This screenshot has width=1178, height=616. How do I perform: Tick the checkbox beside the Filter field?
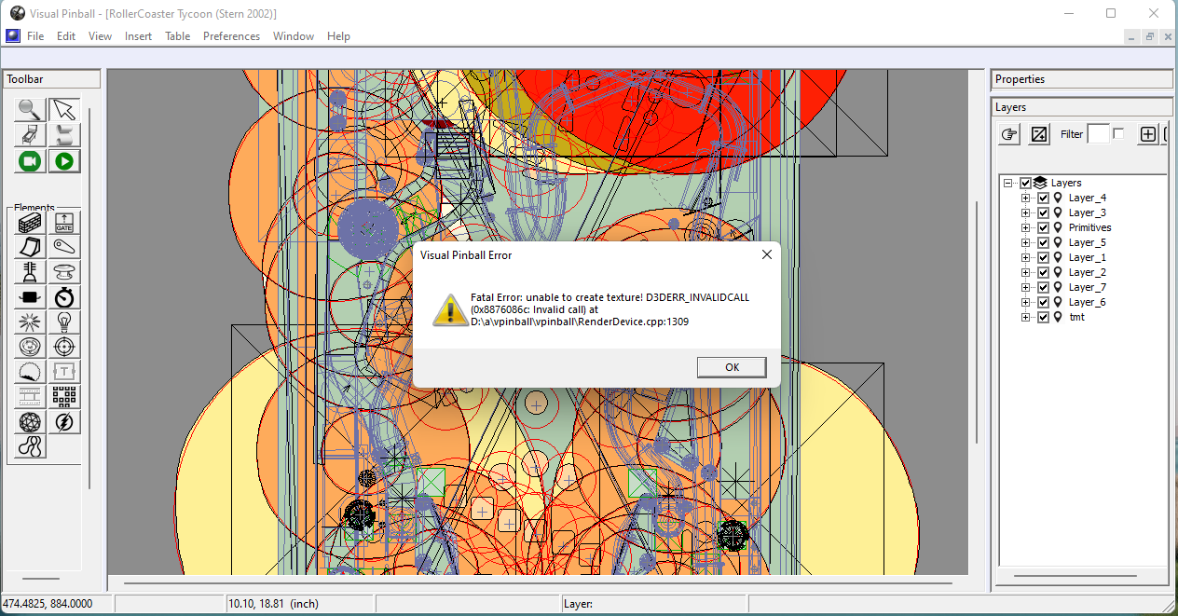tap(1118, 134)
